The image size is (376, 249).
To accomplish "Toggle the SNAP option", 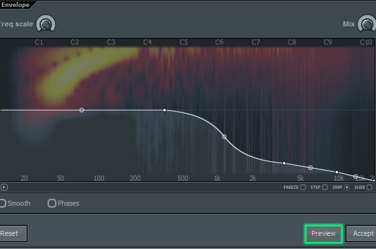I will 347,187.
